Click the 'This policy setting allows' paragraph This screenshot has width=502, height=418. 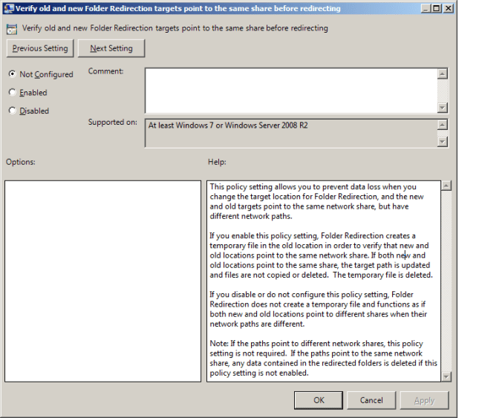317,201
